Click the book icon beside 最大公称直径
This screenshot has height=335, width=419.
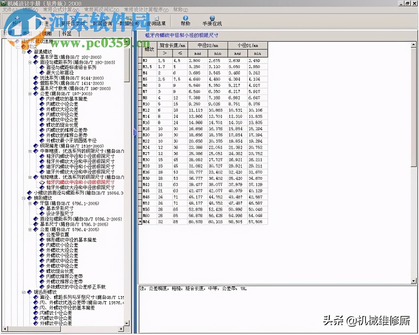point(42,73)
